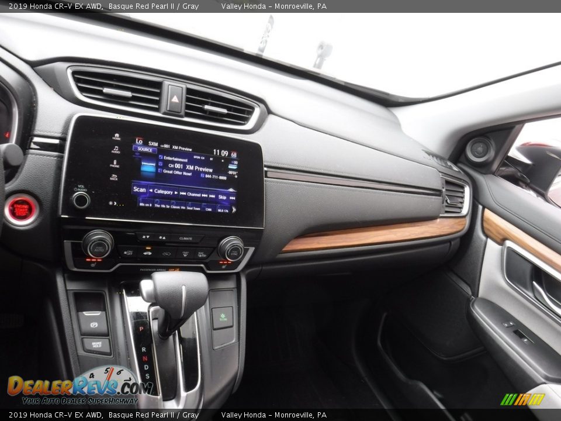Image resolution: width=561 pixels, height=421 pixels.
Task: Tap preset 4 'Soul Town'
Action: (x=193, y=207)
